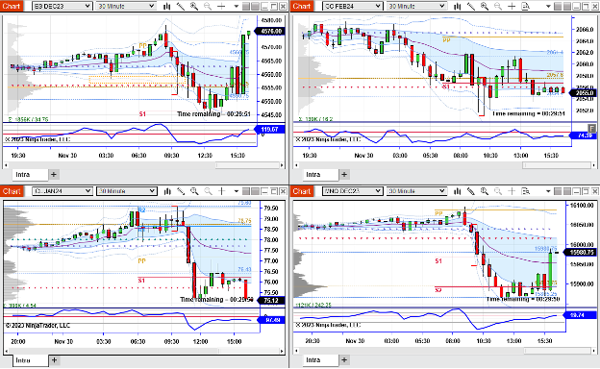Click the horizontal scrollbar thumb of ES DEC23 chart
Viewport: 600px width, 369px height.
click(x=247, y=165)
